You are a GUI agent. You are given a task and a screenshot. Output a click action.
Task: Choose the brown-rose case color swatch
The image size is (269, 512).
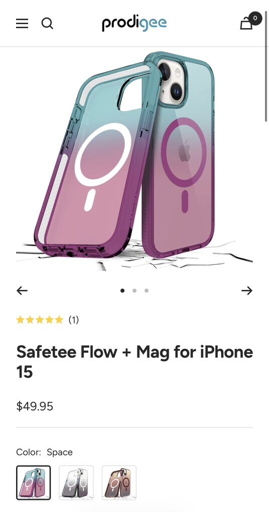point(119,482)
